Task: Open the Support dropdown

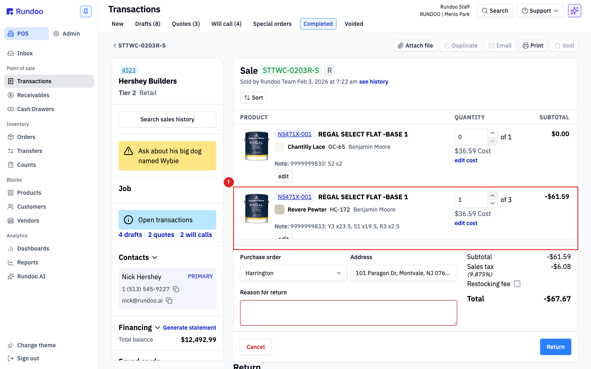Action: (540, 11)
